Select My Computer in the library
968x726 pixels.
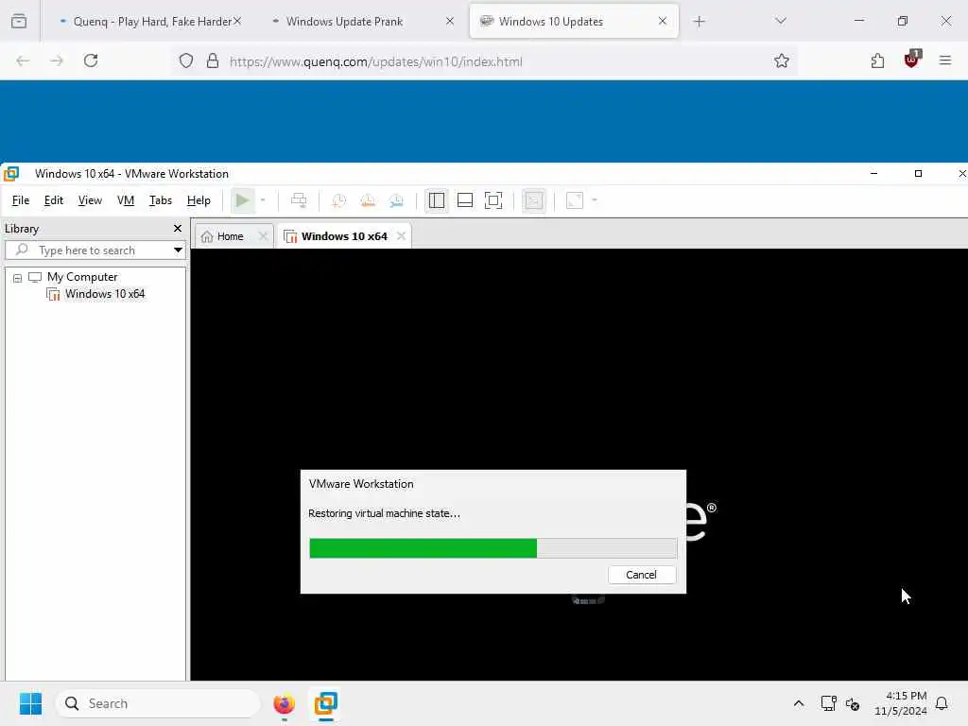82,277
